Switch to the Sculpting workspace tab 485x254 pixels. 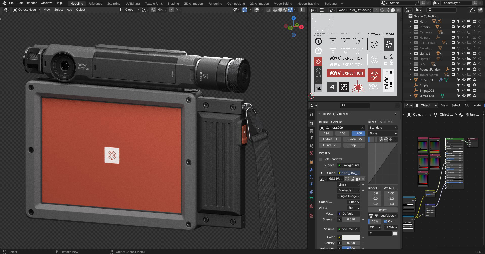(114, 4)
